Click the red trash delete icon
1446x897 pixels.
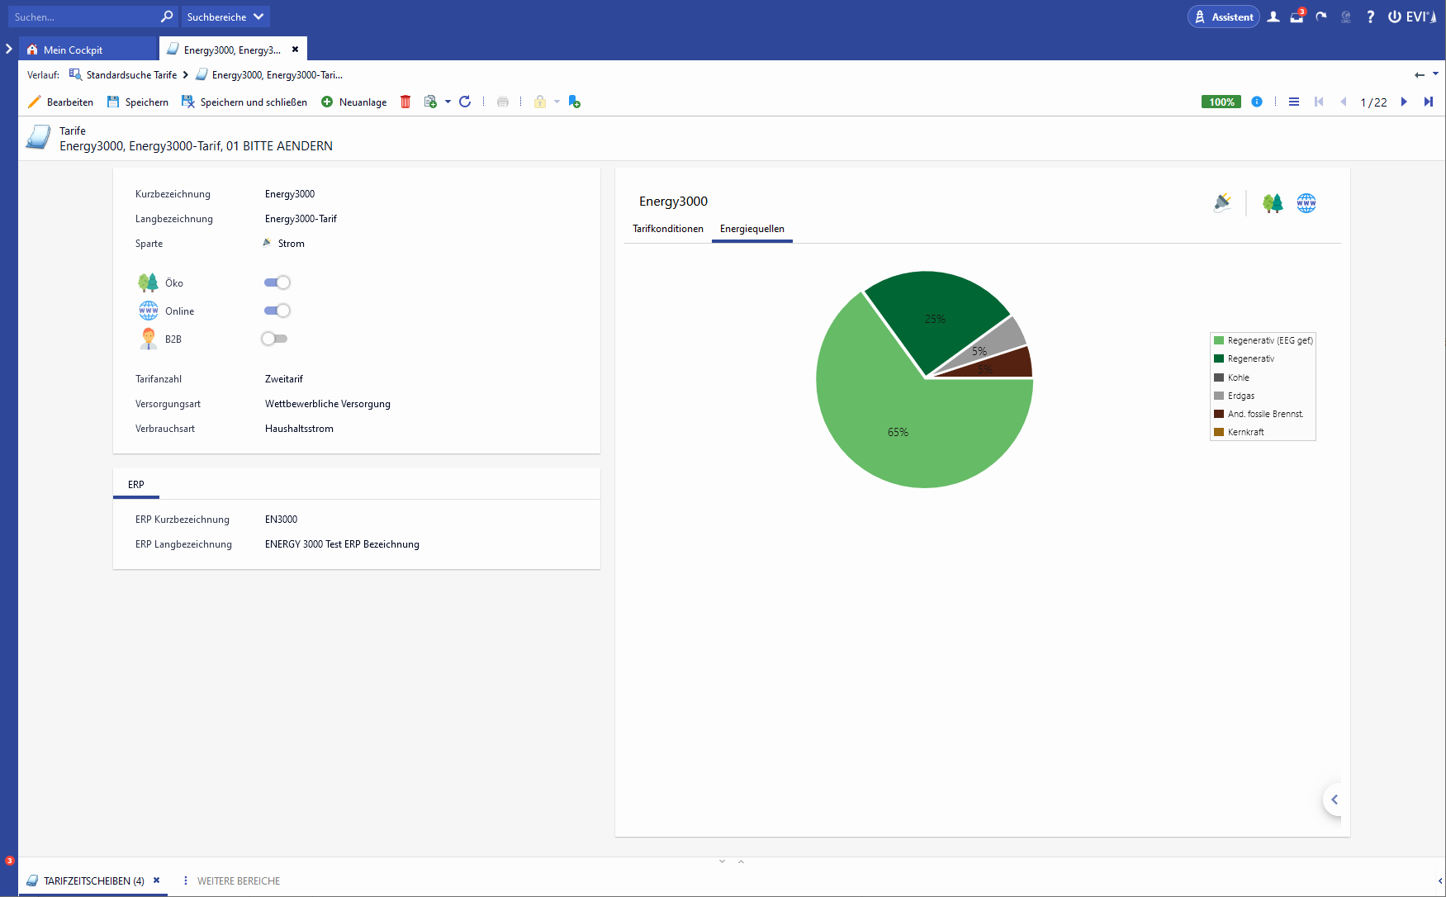click(x=405, y=102)
